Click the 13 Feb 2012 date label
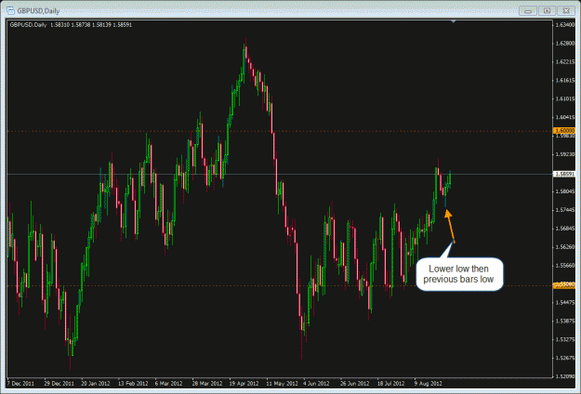The height and width of the screenshot is (394, 581). click(133, 384)
